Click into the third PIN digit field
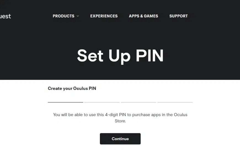The width and height of the screenshot is (240, 157). (138, 99)
